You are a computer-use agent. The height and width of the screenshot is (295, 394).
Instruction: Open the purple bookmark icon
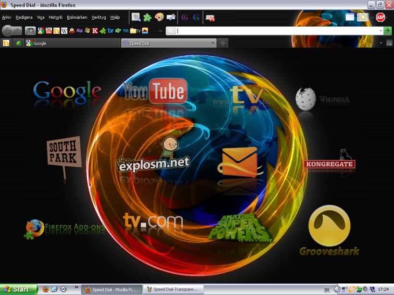tap(79, 31)
